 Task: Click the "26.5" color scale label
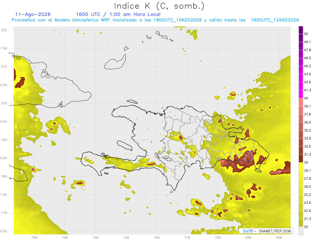[x=308, y=187]
